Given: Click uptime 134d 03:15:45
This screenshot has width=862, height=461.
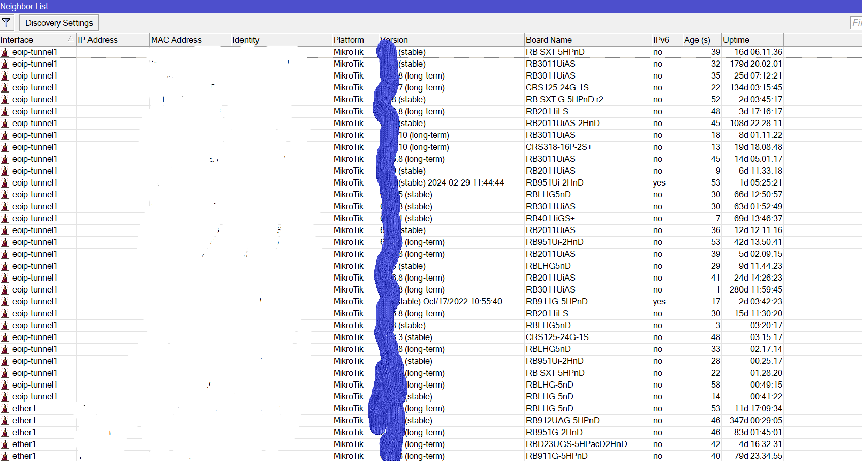Looking at the screenshot, I should pyautogui.click(x=756, y=87).
